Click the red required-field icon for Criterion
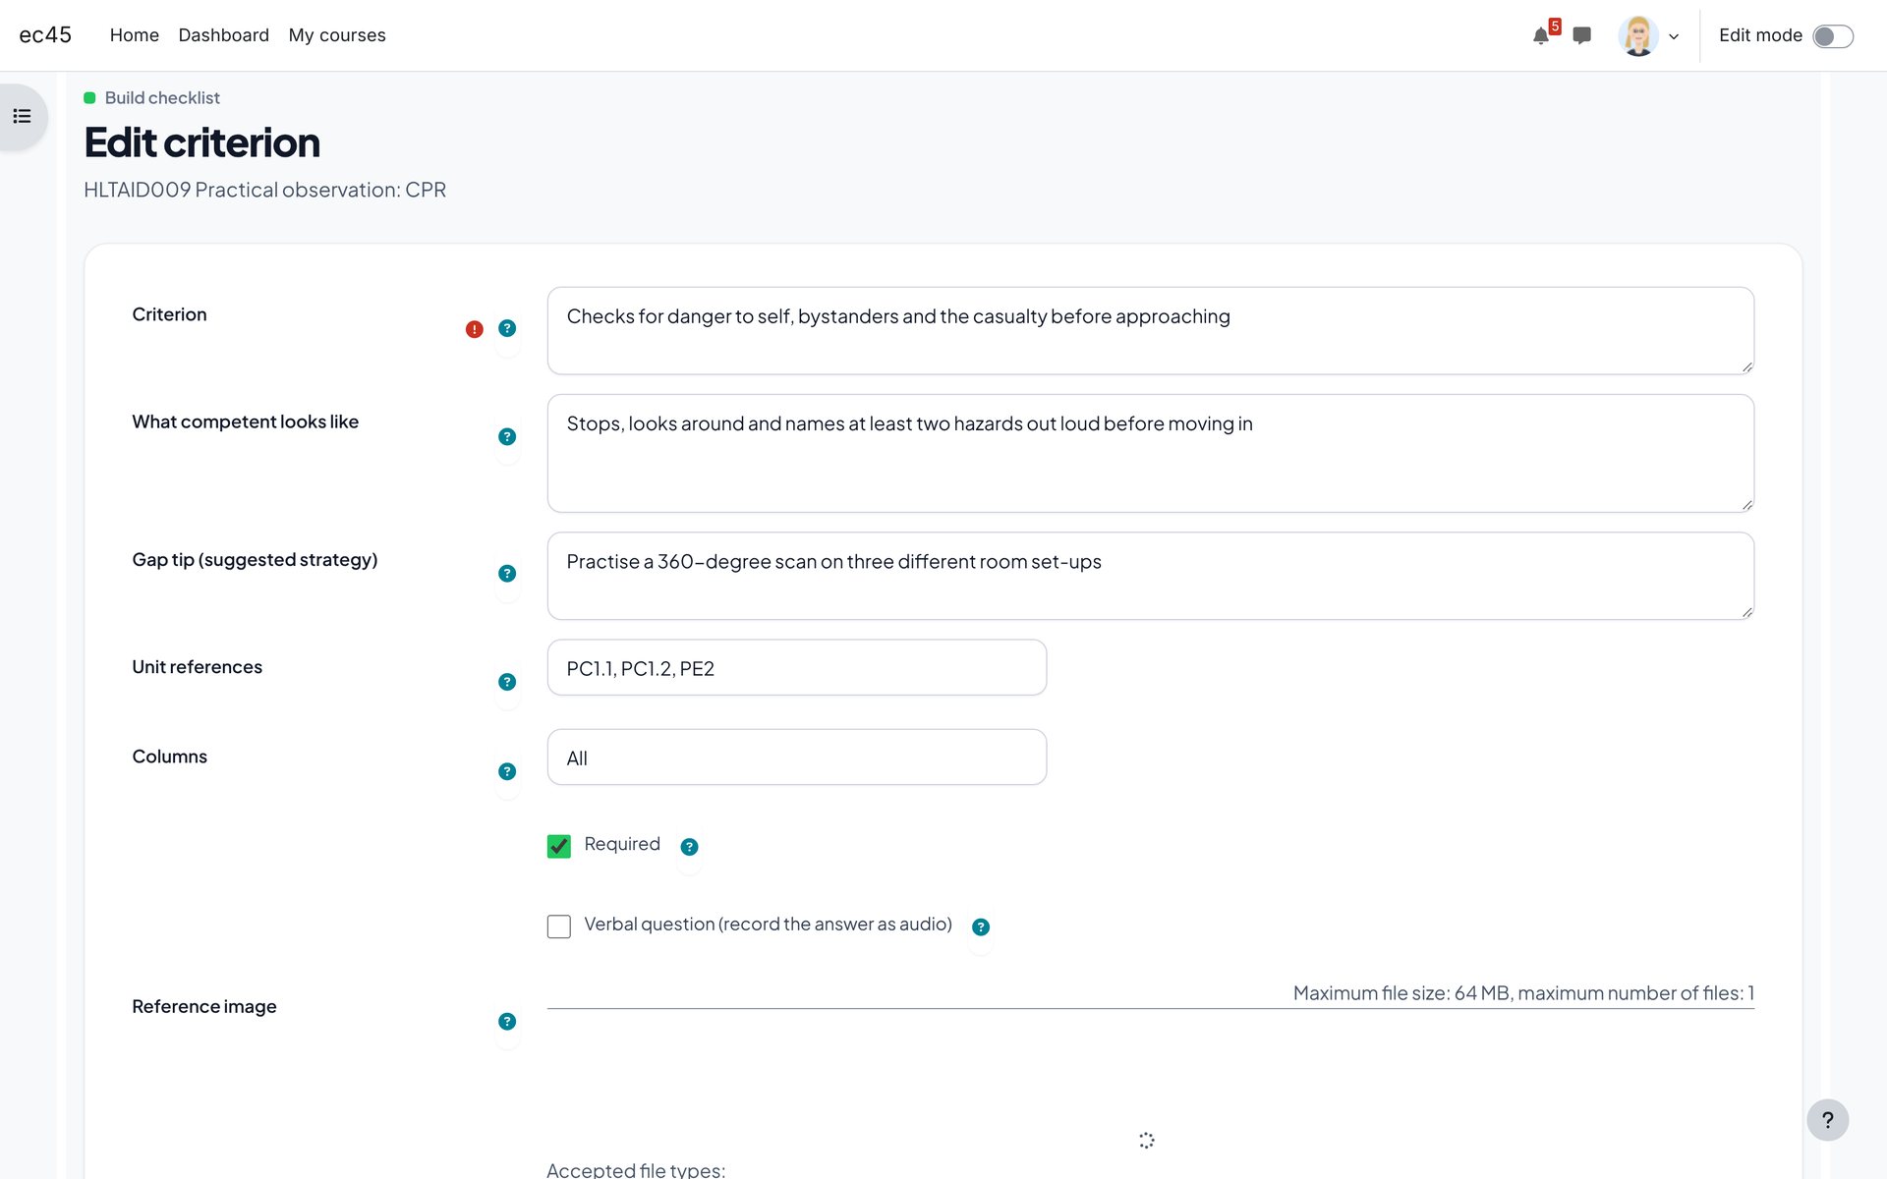 [474, 329]
